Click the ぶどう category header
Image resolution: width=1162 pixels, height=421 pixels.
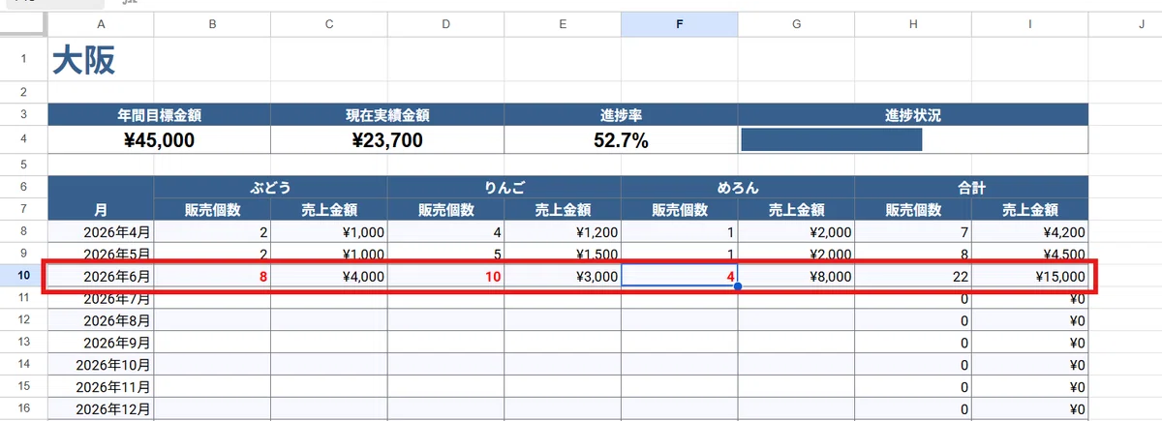(270, 187)
